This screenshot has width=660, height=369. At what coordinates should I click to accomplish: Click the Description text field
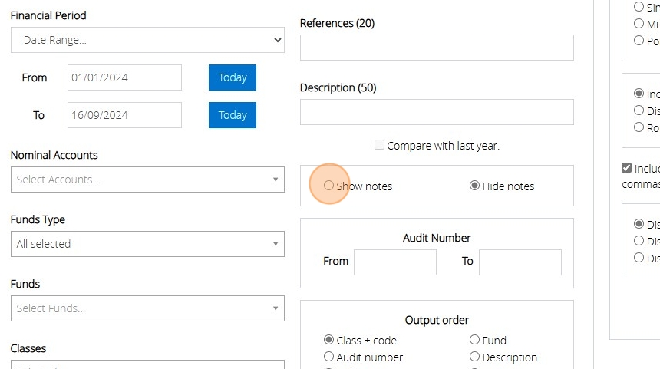[437, 112]
